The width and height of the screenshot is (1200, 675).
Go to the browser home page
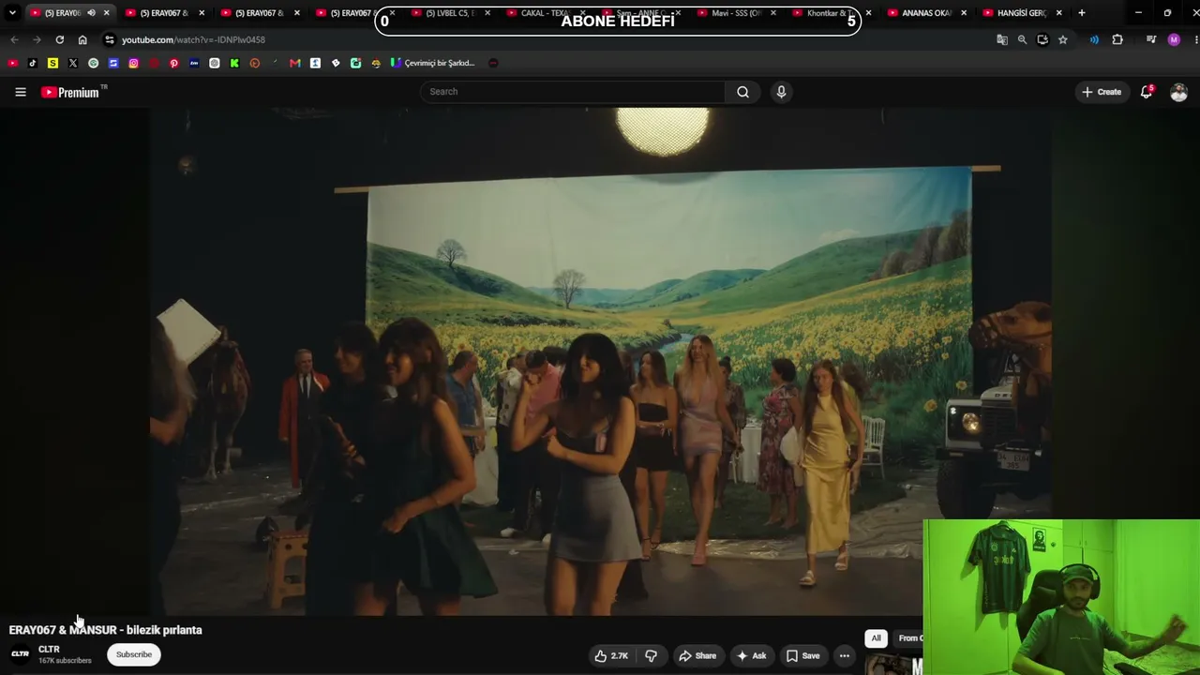[x=82, y=39]
